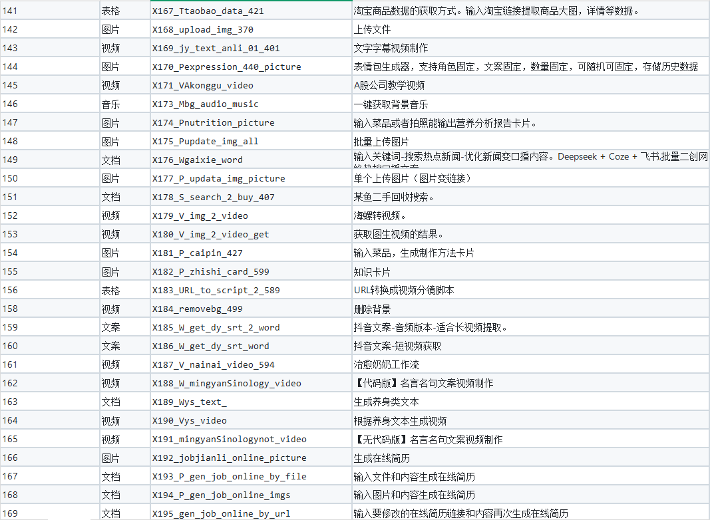Select cell X175_Pupdate_img_all
This screenshot has width=710, height=520.
click(251, 141)
